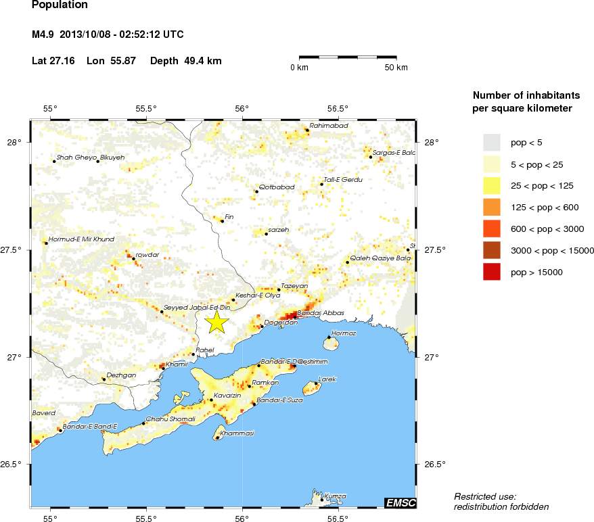Select the Hormoz island city marker
This screenshot has width=594, height=522.
tap(329, 337)
